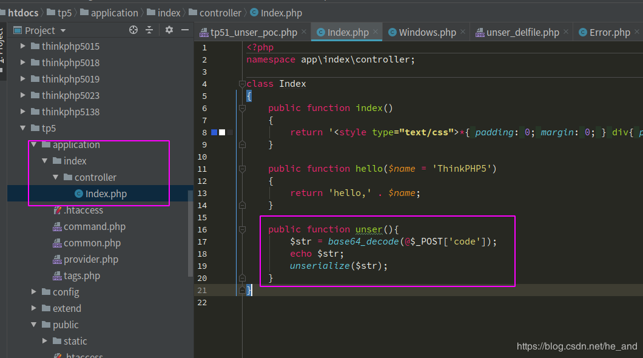Open the .htaccess file under application
Screen dimensions: 643x358
[83, 211]
